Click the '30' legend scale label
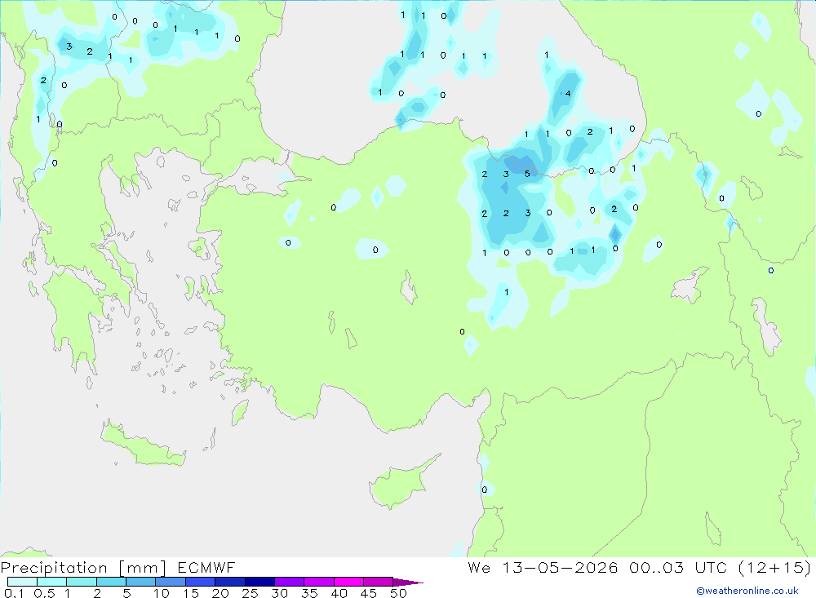Screen dimensions: 816x598 pyautogui.click(x=279, y=593)
